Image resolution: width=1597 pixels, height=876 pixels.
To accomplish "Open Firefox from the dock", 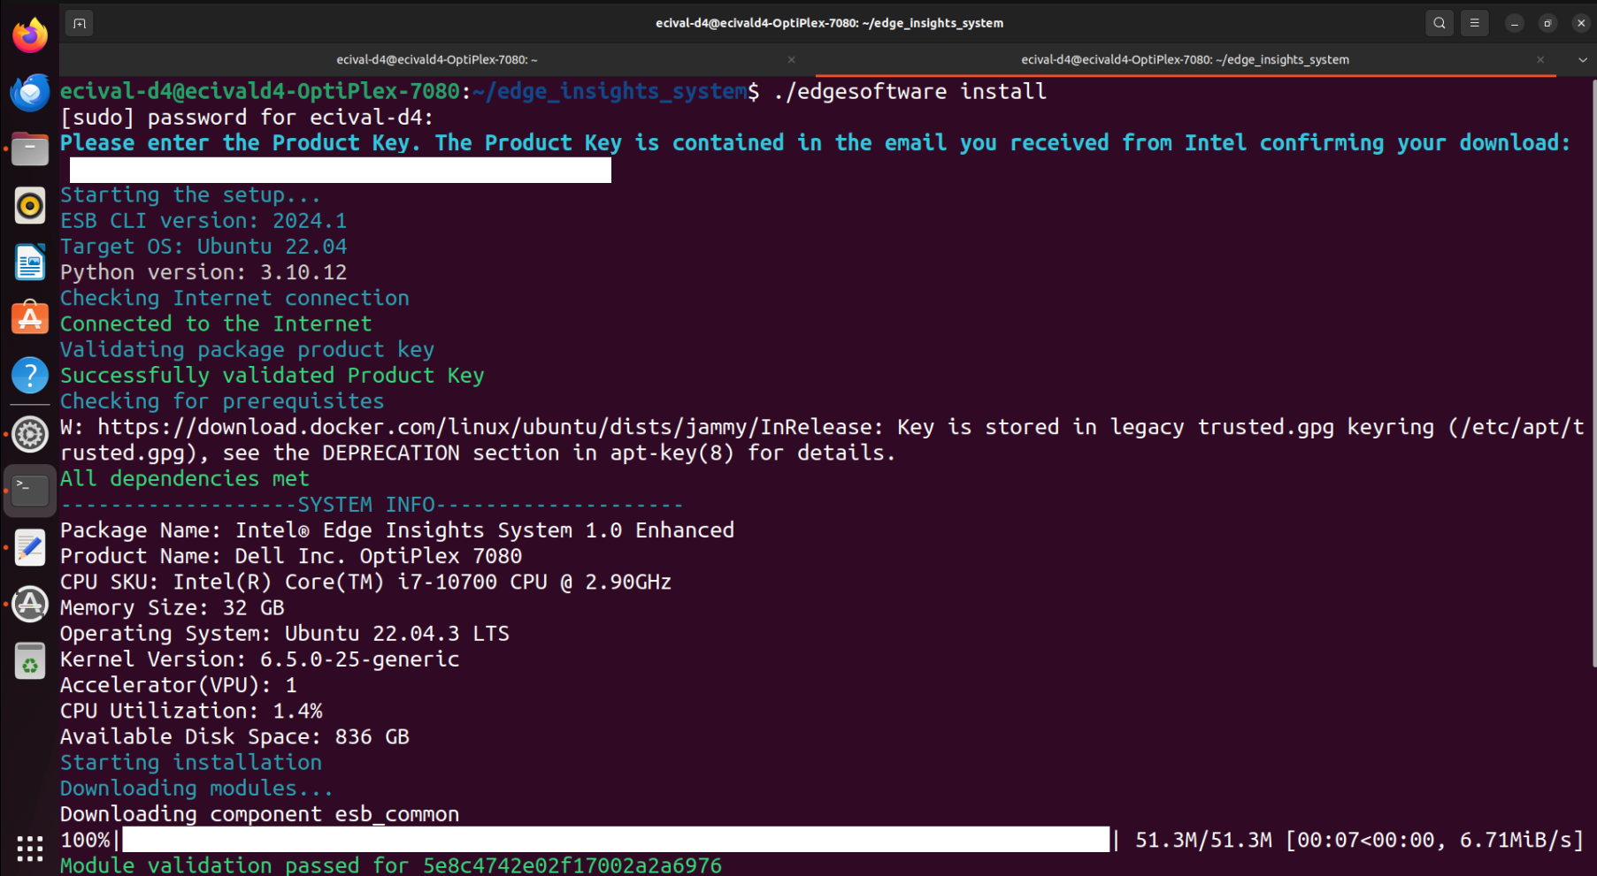I will tap(30, 35).
